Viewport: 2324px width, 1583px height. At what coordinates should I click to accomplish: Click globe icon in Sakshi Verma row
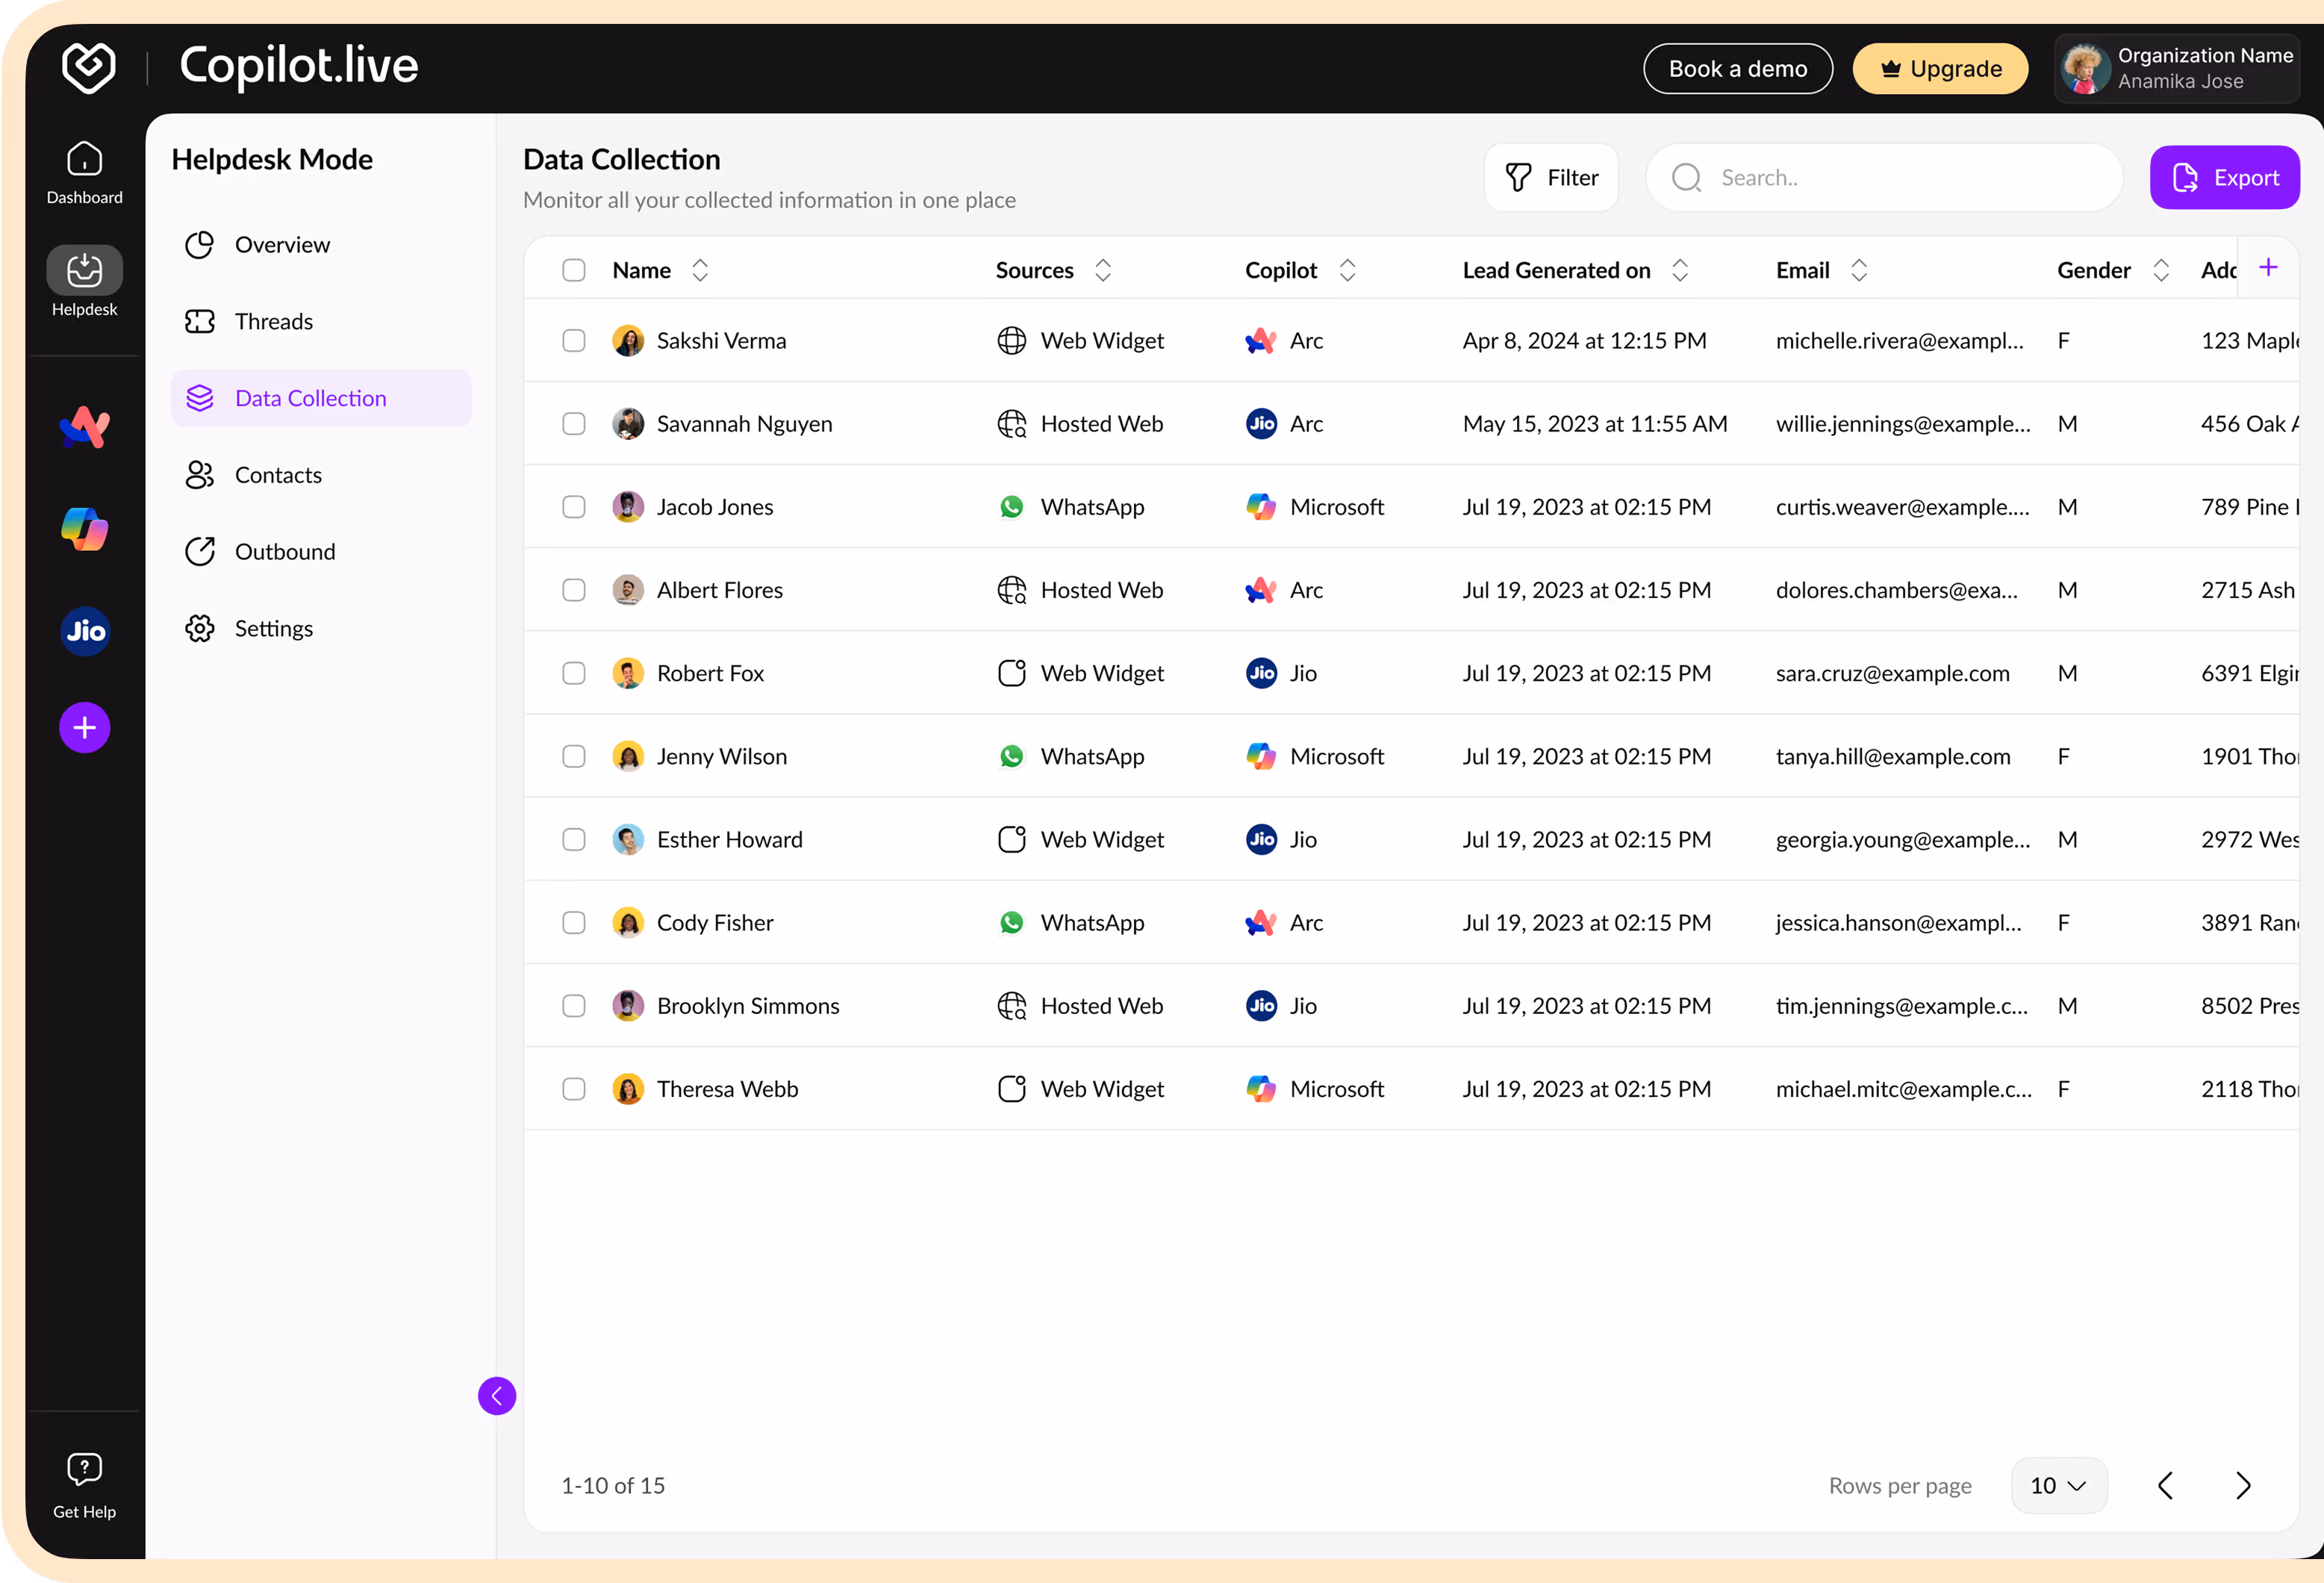(x=1012, y=341)
